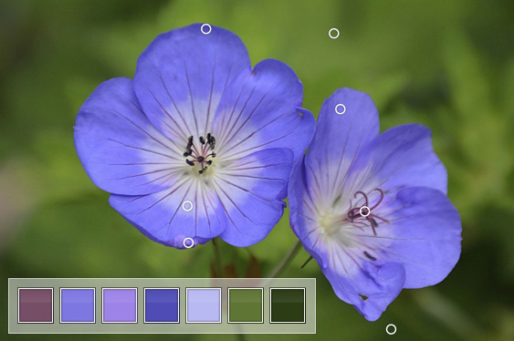514x341 pixels.
Task: Select the mauve plum color swatch
Action: (36, 305)
